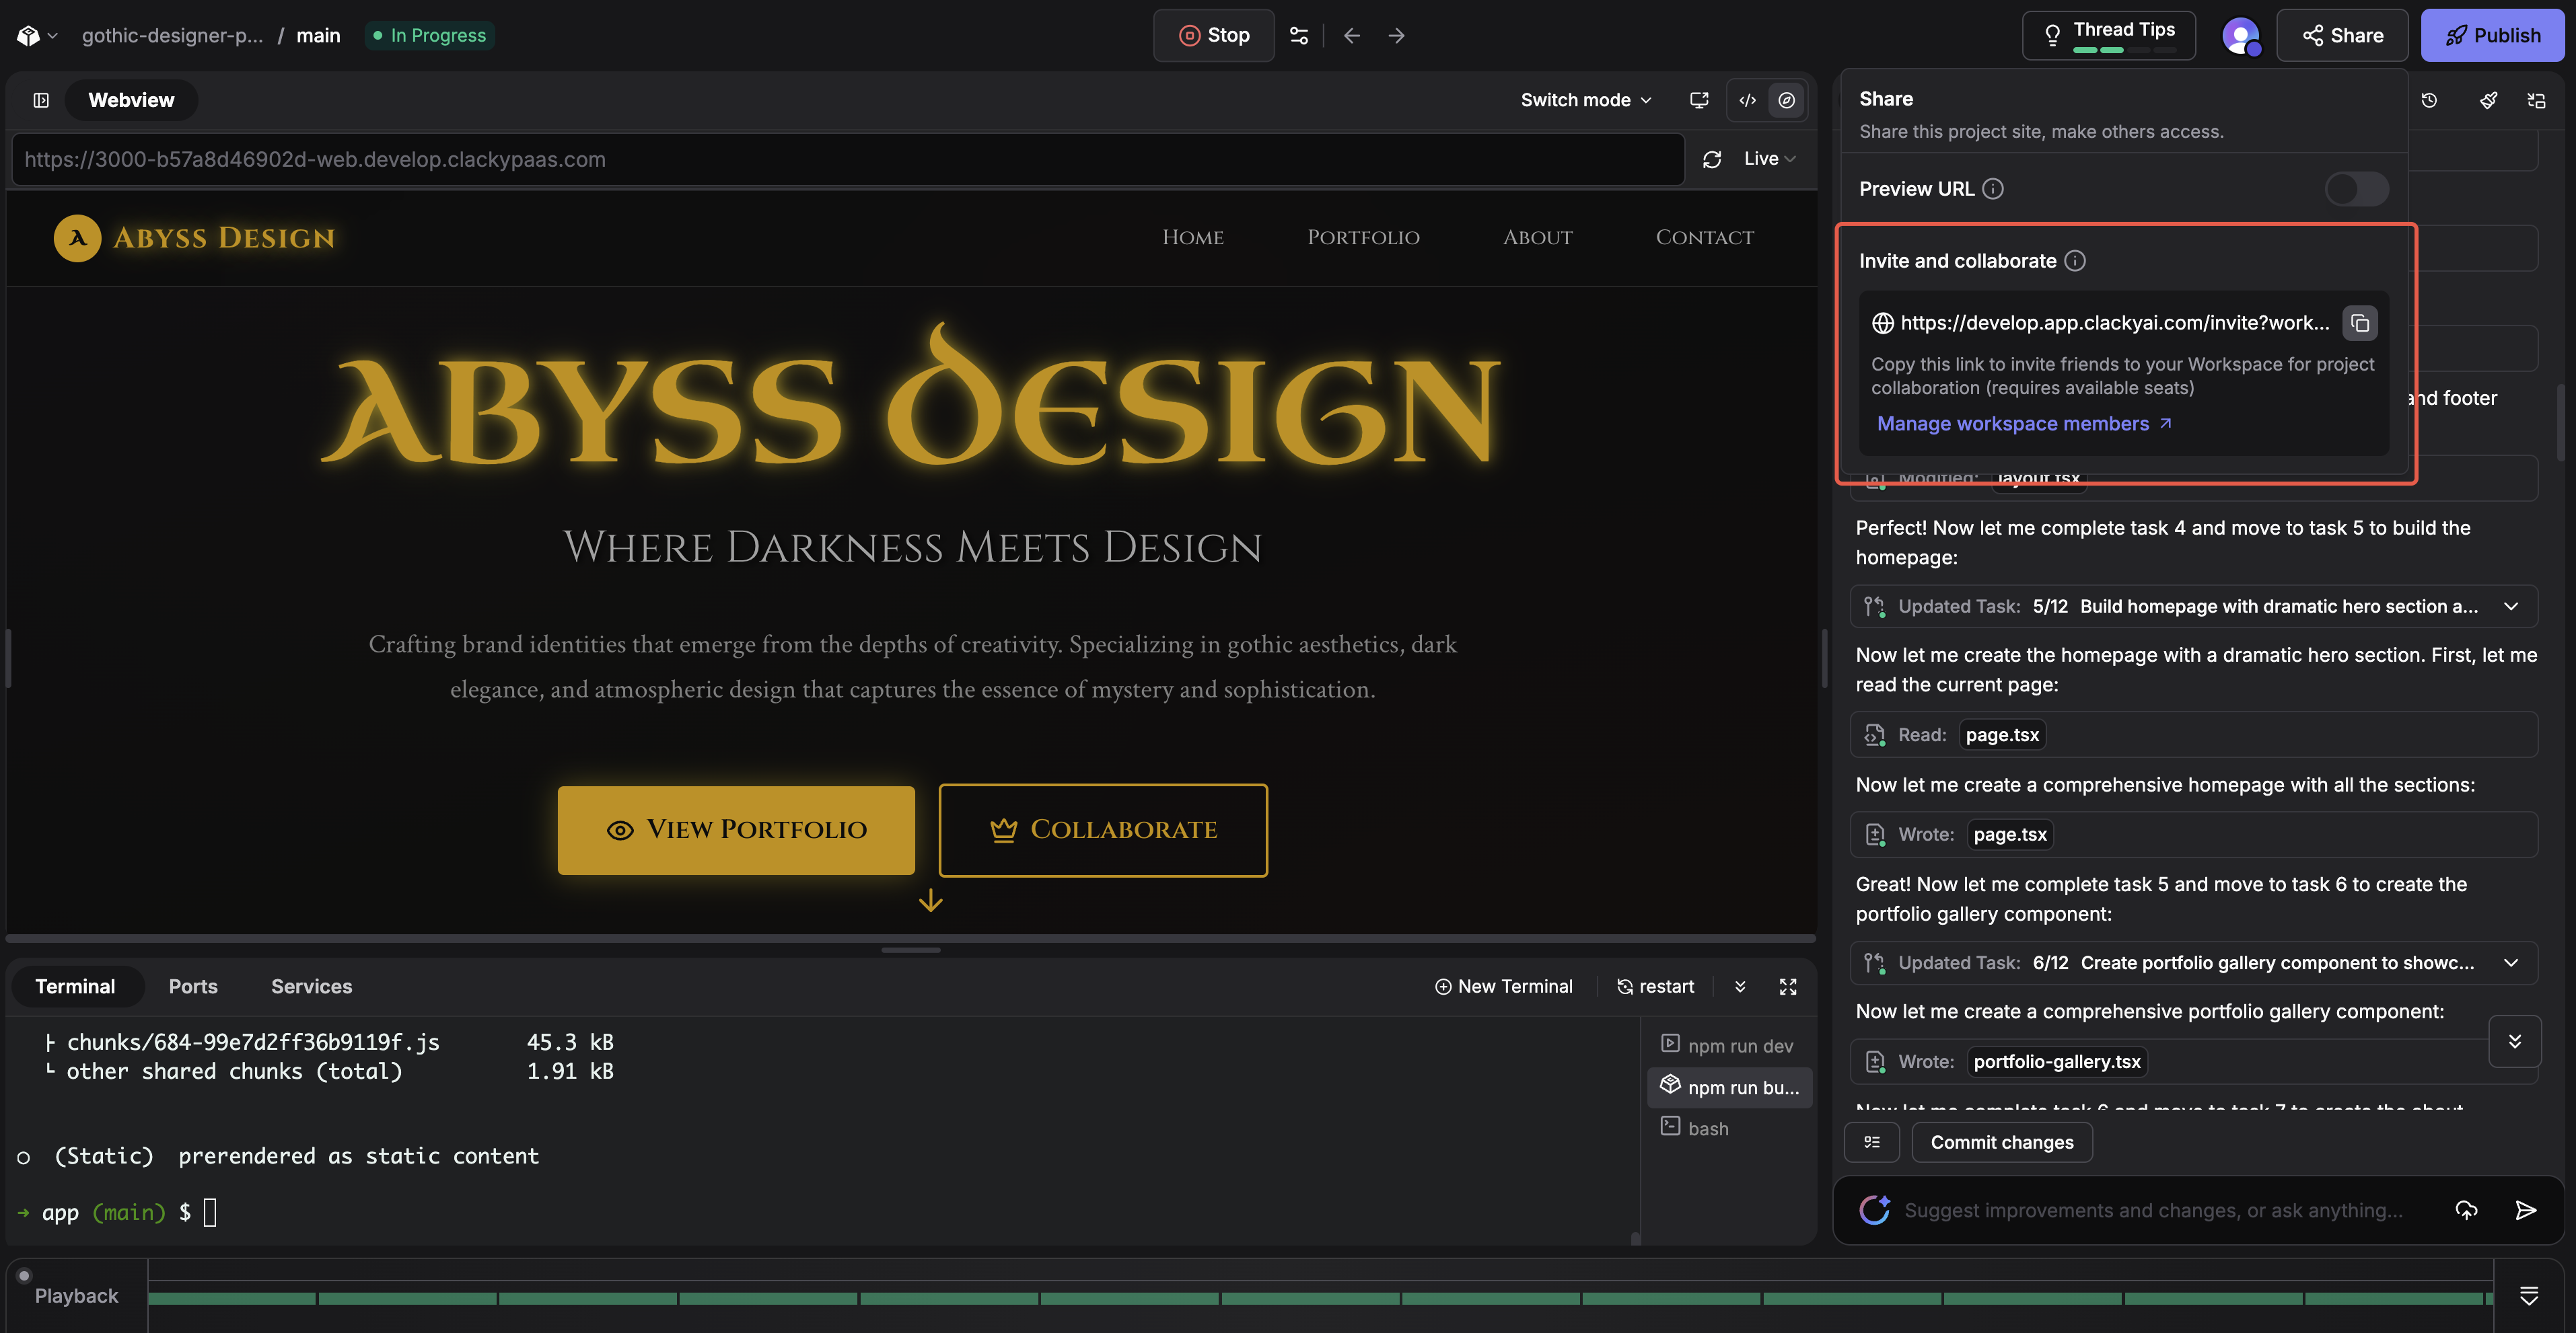The width and height of the screenshot is (2576, 1333).
Task: Open the Live dropdown
Action: coord(1770,159)
